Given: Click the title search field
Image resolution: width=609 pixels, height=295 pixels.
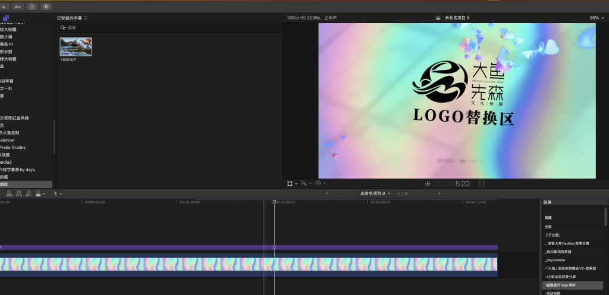Looking at the screenshot, I should (169, 28).
